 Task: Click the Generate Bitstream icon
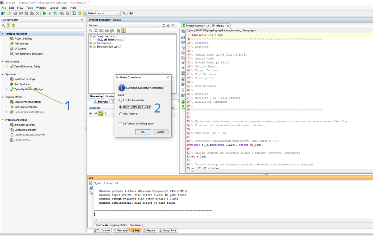tap(12, 130)
